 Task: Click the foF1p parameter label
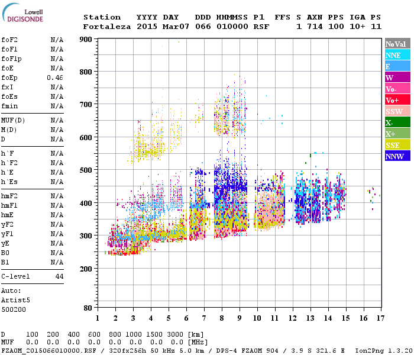11,59
